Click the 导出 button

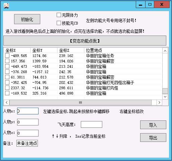(153, 138)
